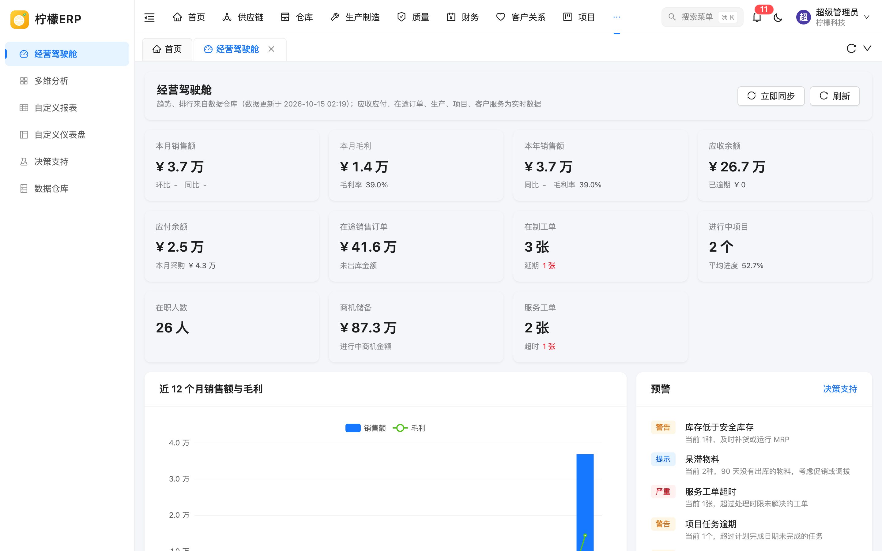Toggle the 毛利 legend marker

pos(400,428)
